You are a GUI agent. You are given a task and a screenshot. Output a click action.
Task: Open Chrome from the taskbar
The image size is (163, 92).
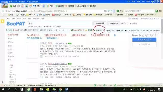point(60,89)
